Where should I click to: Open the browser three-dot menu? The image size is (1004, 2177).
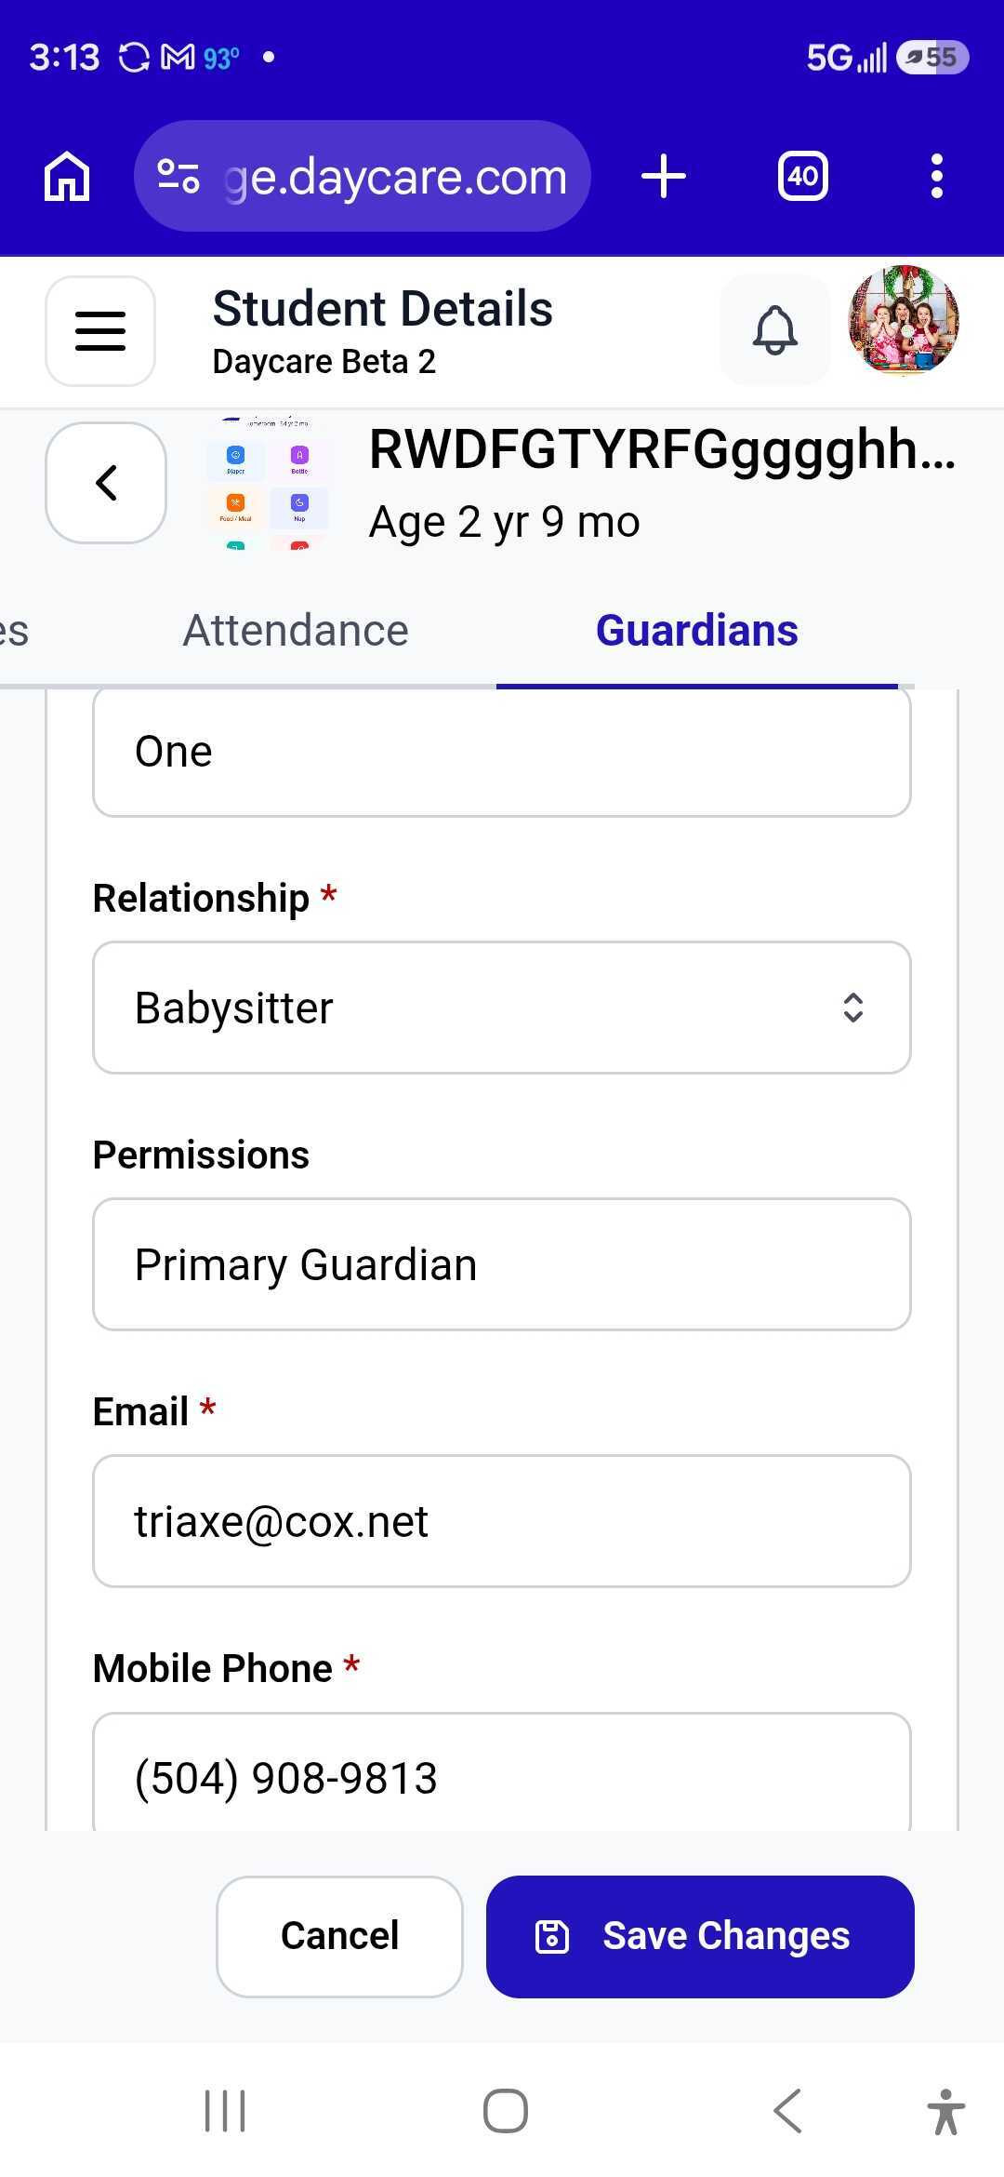pyautogui.click(x=937, y=176)
